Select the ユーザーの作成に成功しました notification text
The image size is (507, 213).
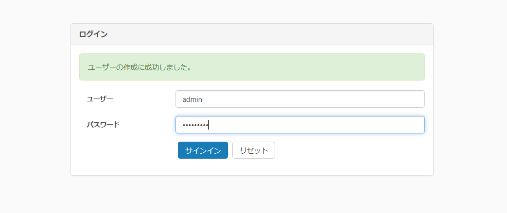click(139, 67)
